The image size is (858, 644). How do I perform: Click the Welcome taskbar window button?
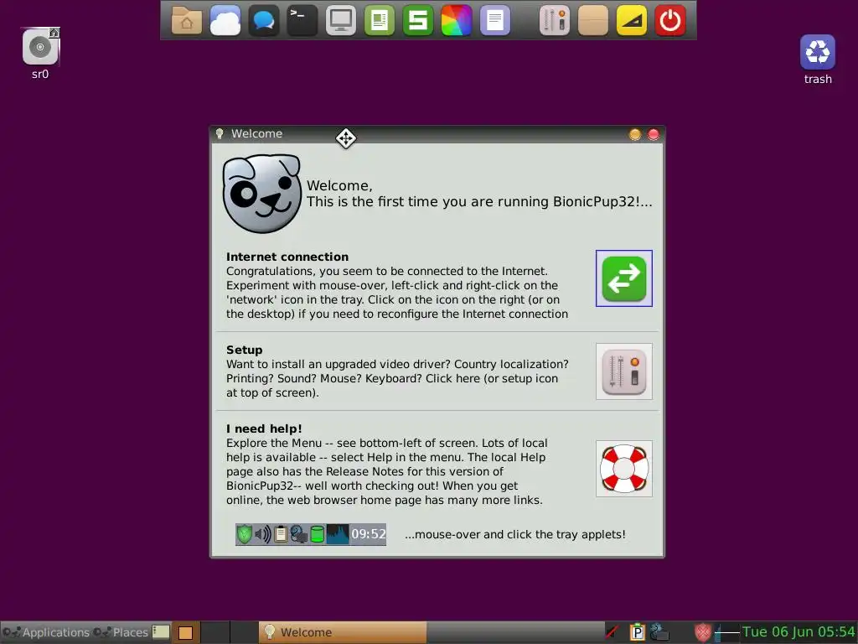[x=343, y=632]
